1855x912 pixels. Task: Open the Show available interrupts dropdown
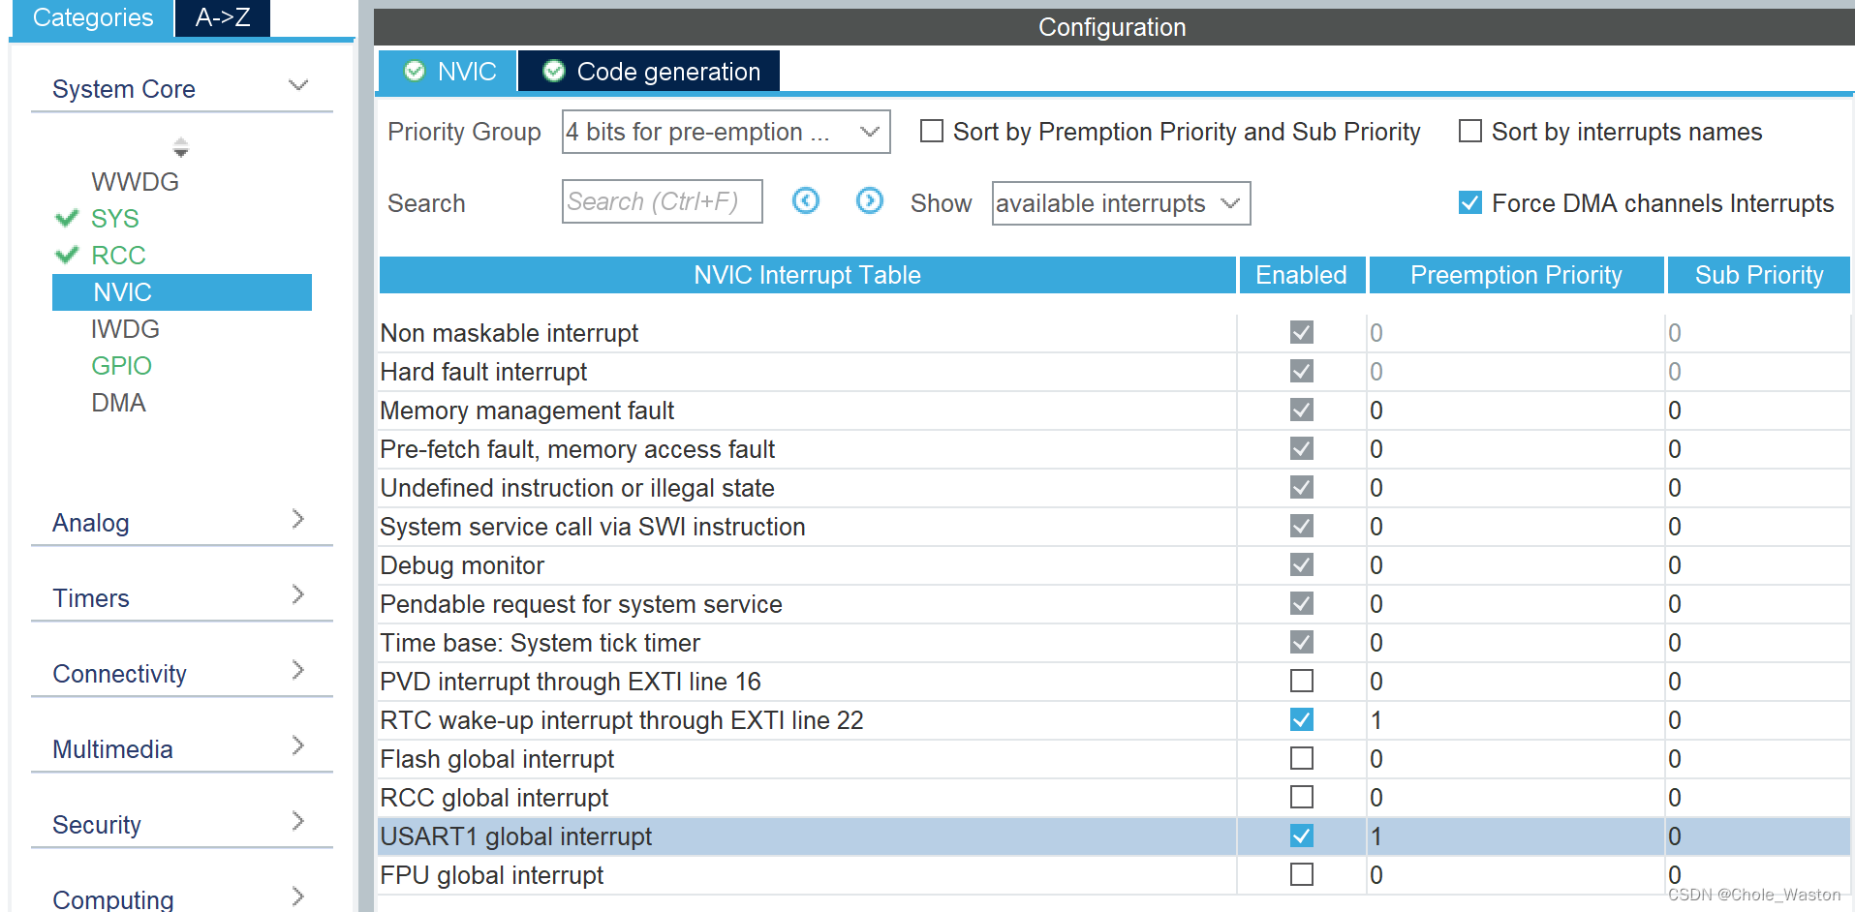pyautogui.click(x=1121, y=203)
